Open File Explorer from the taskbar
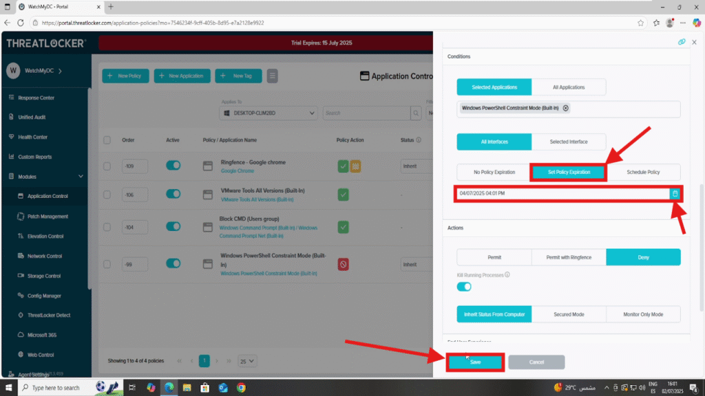The height and width of the screenshot is (396, 705). point(187,388)
